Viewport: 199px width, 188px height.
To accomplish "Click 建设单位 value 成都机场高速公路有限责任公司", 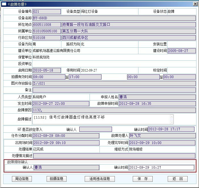I will tap(56, 51).
